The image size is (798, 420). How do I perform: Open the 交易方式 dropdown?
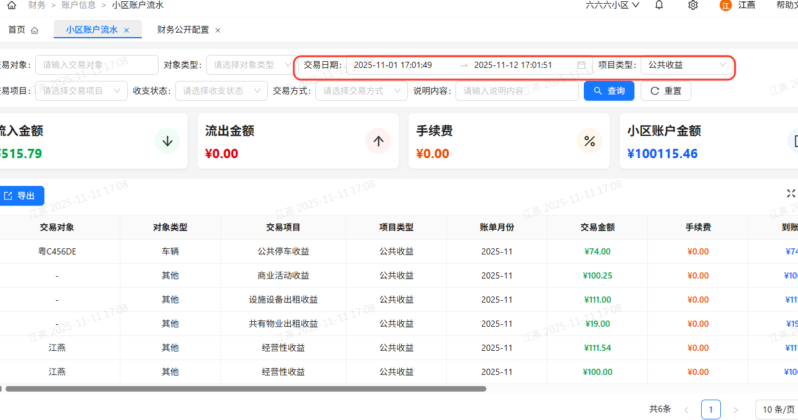click(361, 91)
